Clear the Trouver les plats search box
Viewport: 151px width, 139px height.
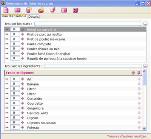point(145,24)
